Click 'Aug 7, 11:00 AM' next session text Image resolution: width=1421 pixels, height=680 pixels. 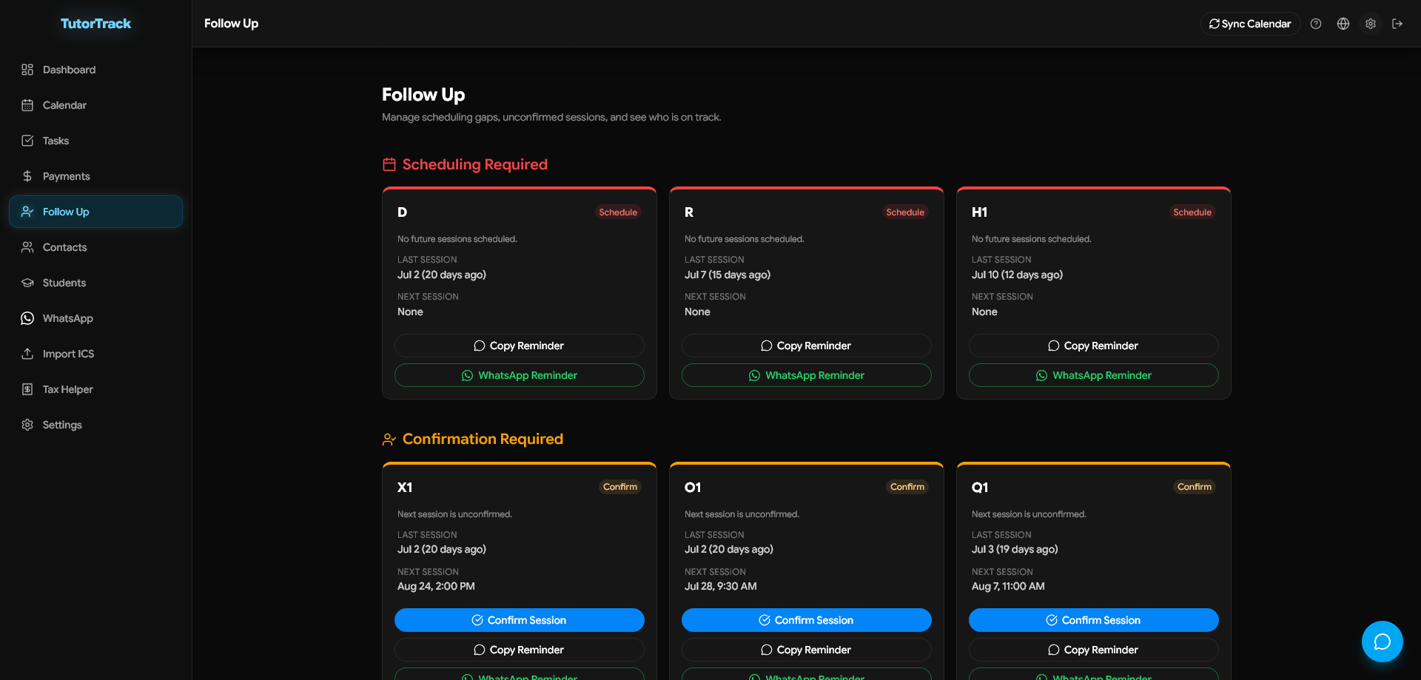coord(1008,586)
